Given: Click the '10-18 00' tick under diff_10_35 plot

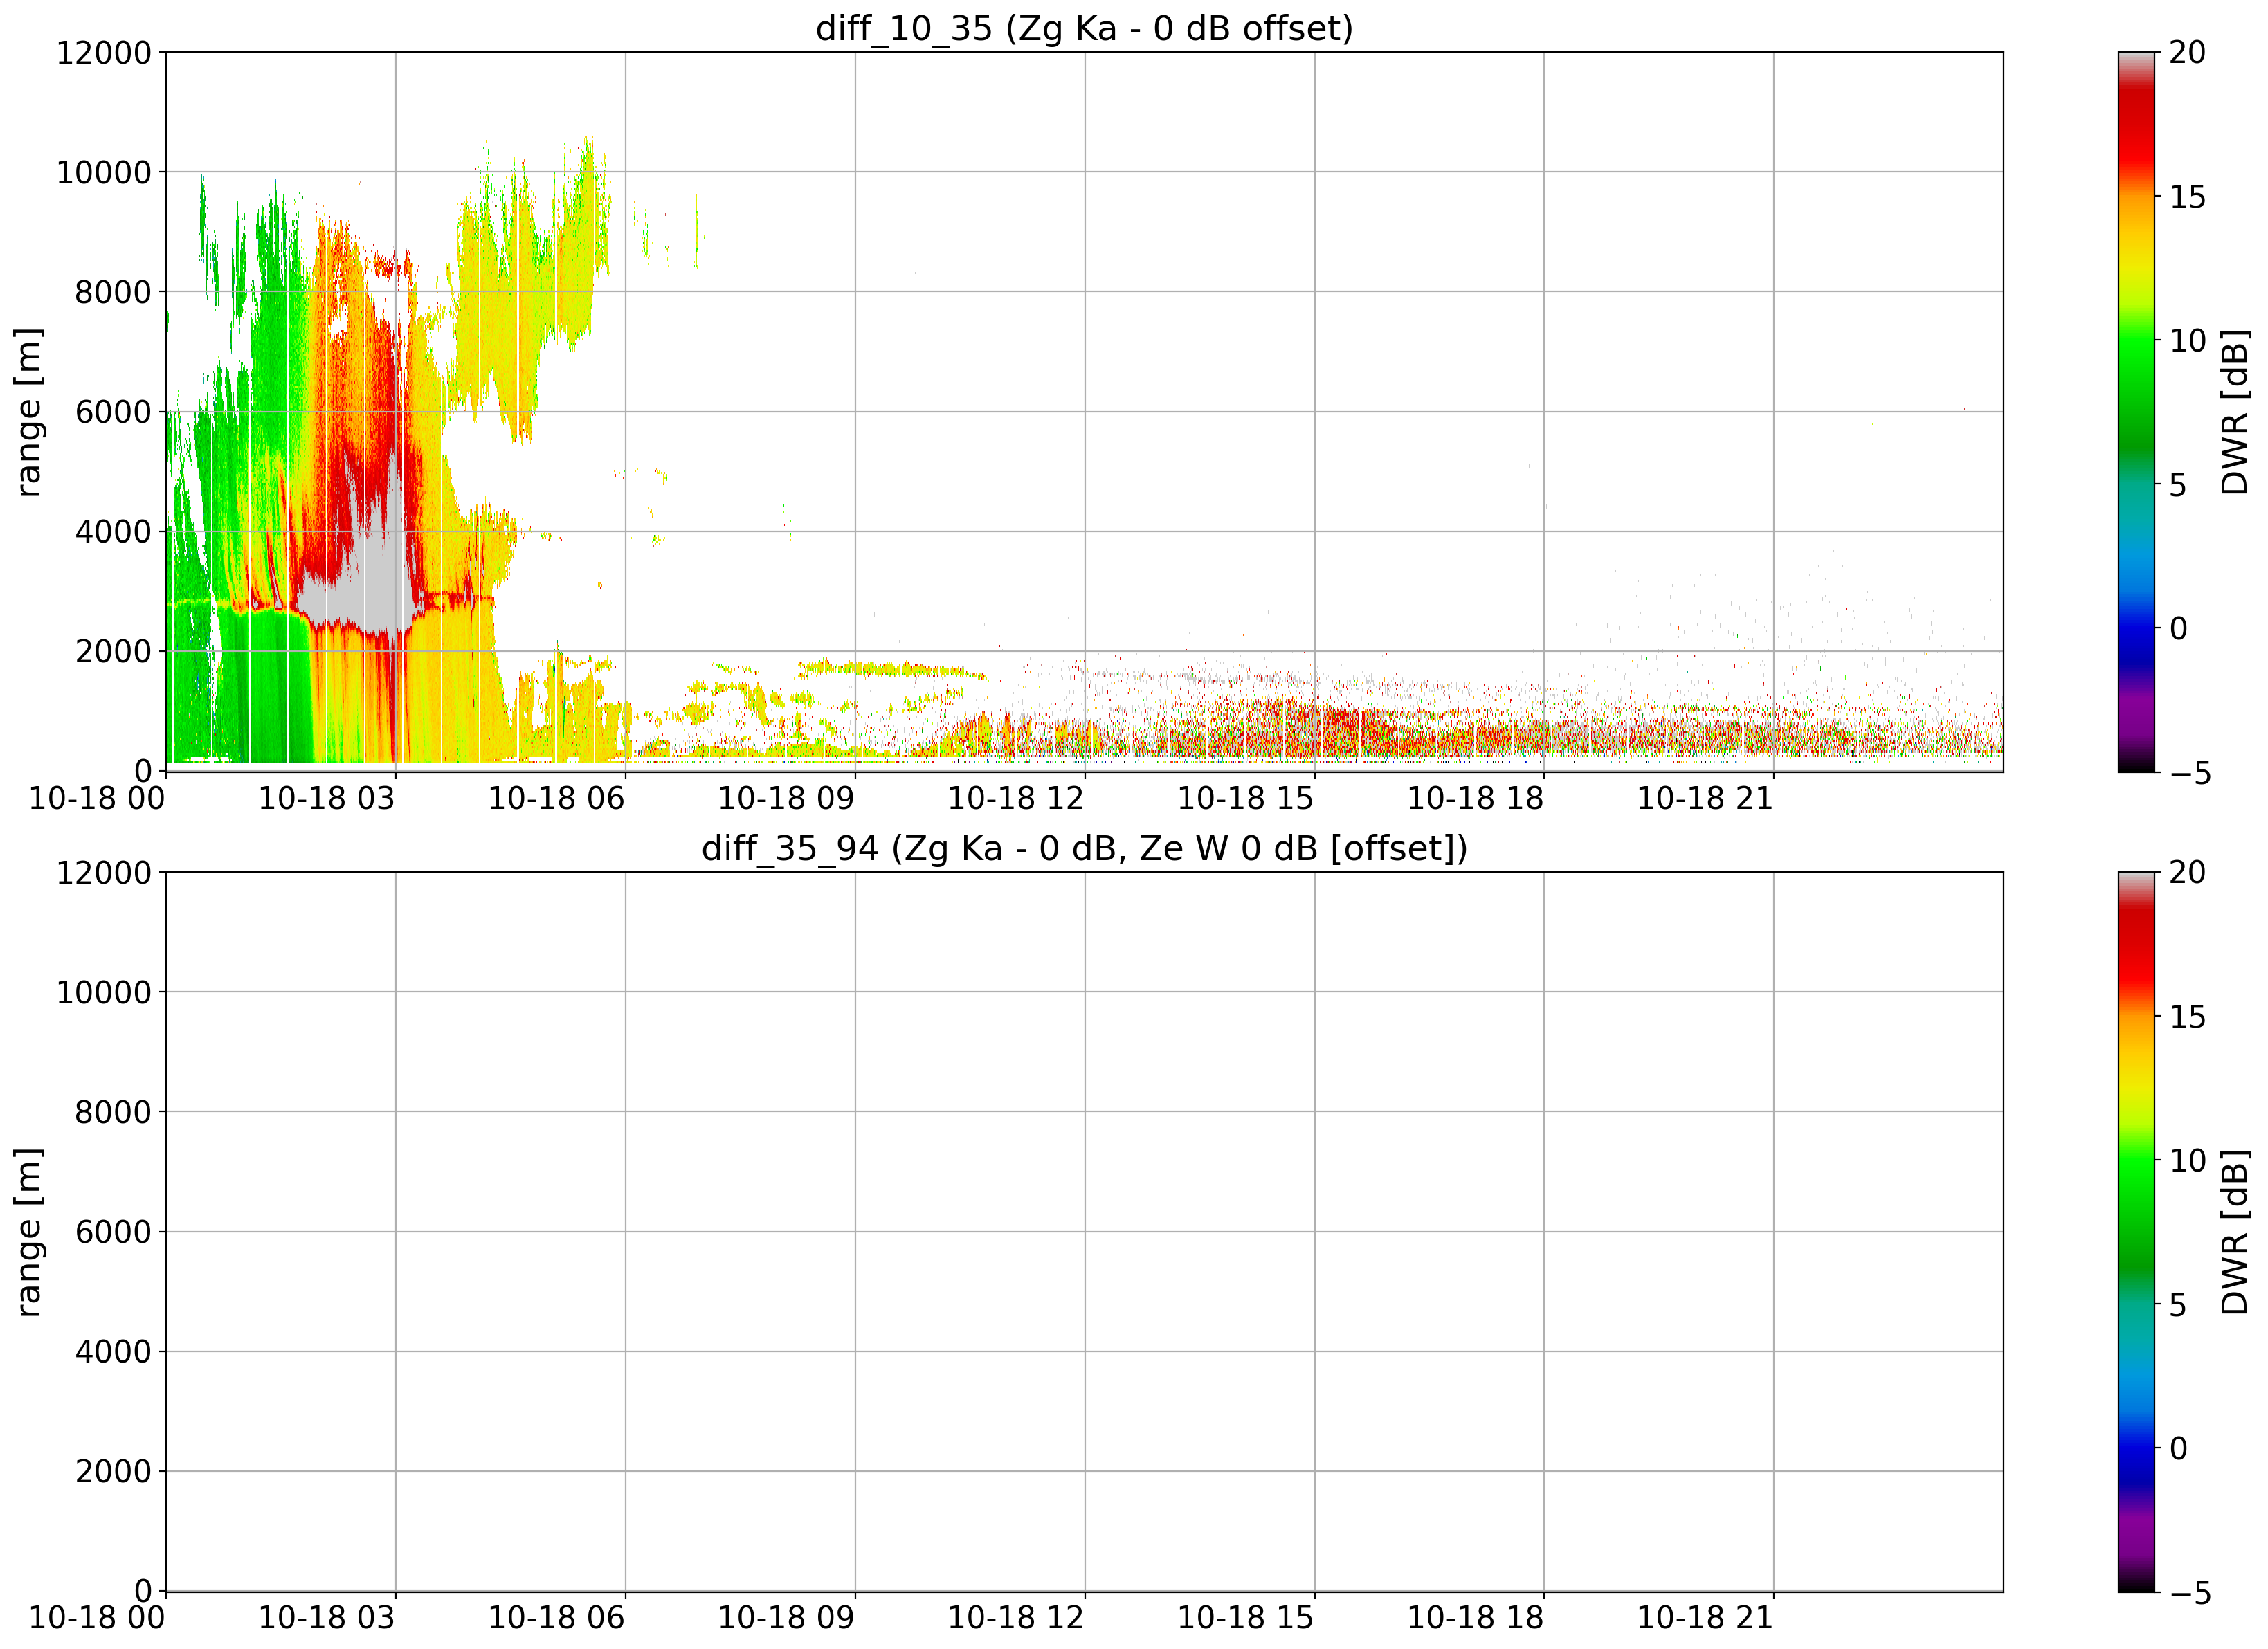Looking at the screenshot, I should [97, 798].
